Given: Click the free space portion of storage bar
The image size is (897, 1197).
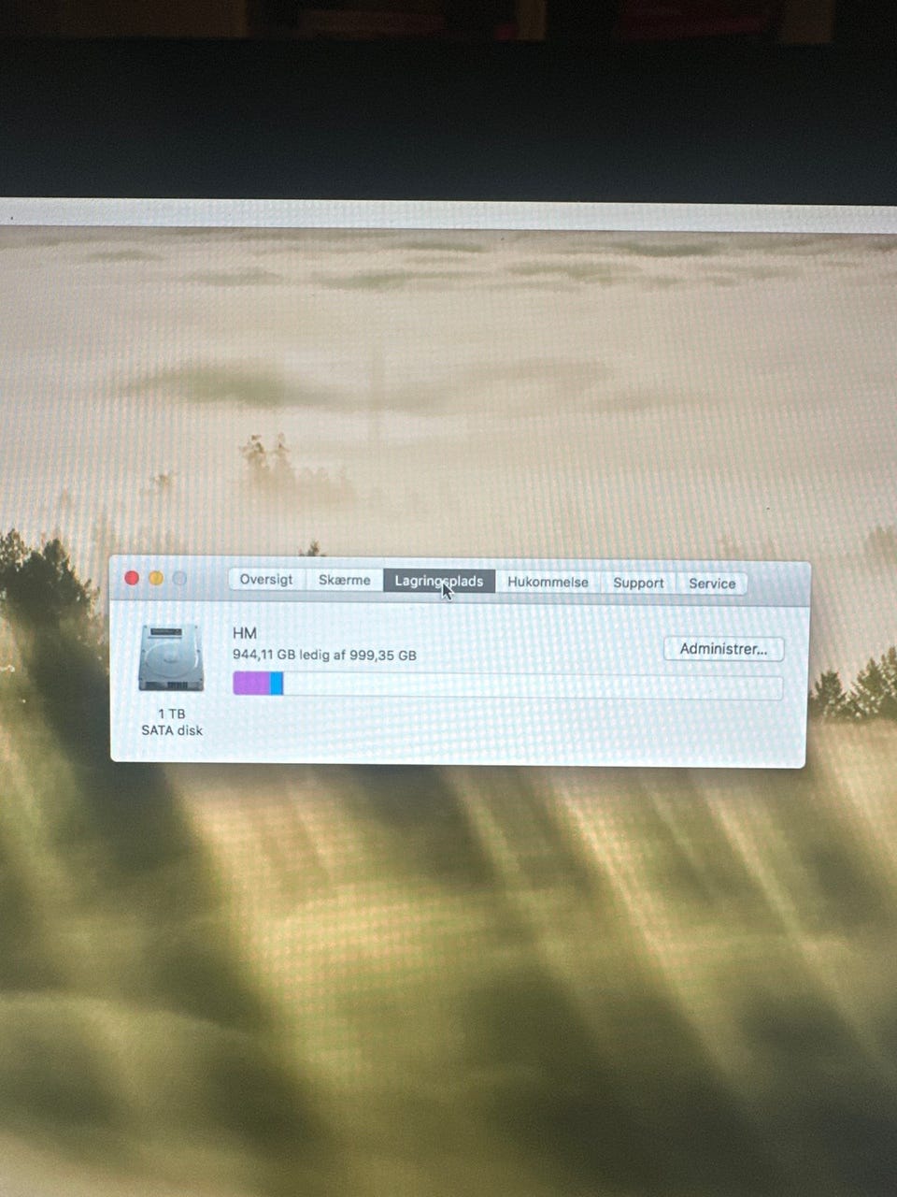Looking at the screenshot, I should tap(533, 685).
